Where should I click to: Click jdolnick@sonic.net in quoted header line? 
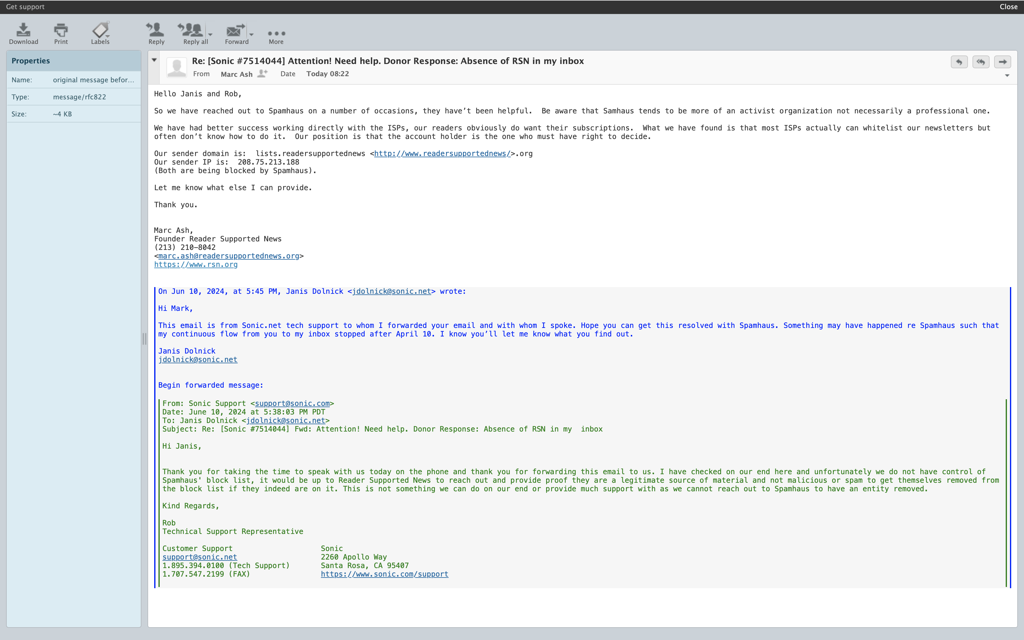(x=391, y=291)
